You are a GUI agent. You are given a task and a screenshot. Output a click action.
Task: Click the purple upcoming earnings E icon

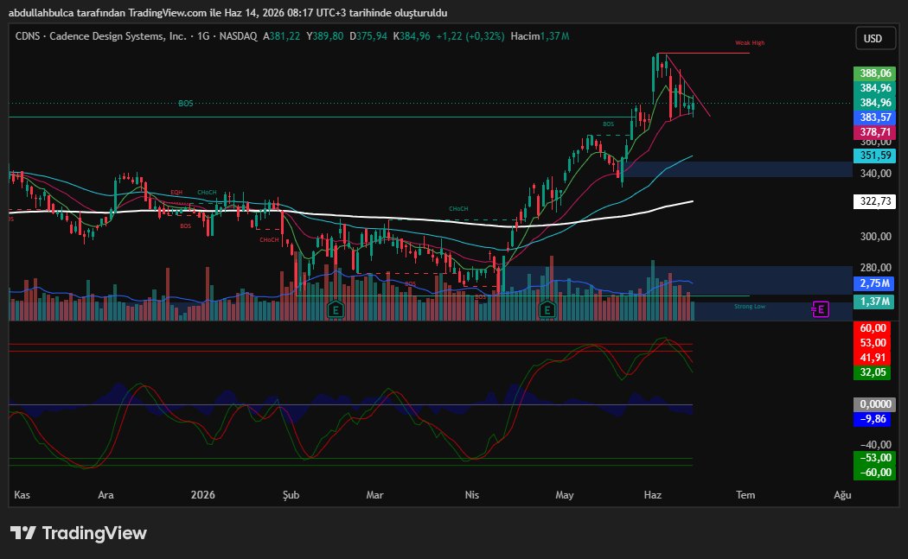click(x=820, y=309)
